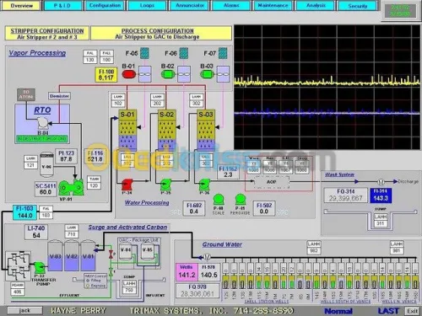Click the F-05 filter icon
The height and width of the screenshot is (316, 422).
[144, 53]
